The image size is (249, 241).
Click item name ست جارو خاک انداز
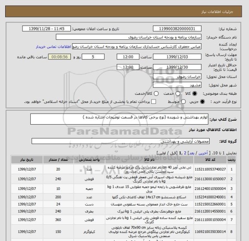(149, 204)
